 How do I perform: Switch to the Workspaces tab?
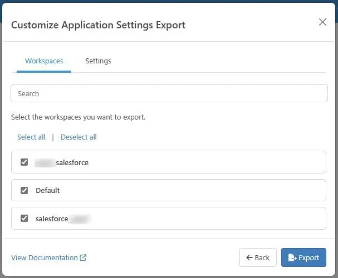[x=44, y=61]
